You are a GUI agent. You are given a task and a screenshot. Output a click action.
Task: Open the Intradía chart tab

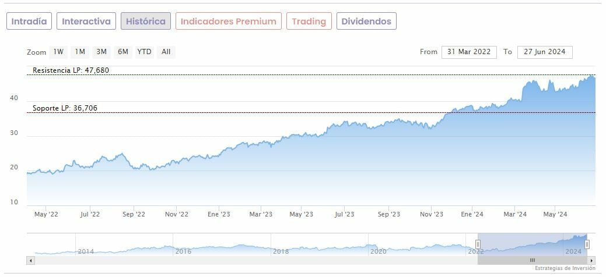coord(29,22)
